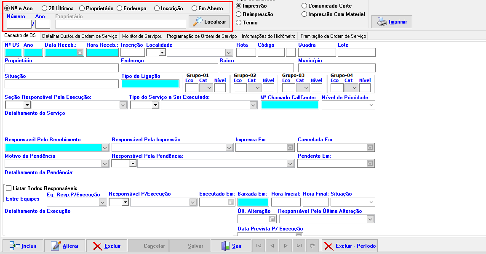Expand Responsável Pelo Recebimento dropdown
486x254 pixels.
click(x=105, y=148)
